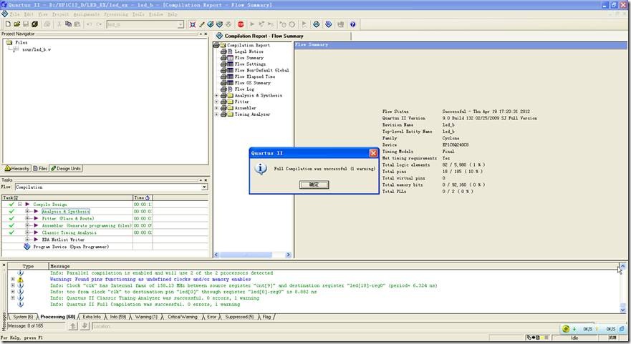Viewport: 631px width, 344px height.
Task: Expand the Assembler task
Action: [27, 225]
